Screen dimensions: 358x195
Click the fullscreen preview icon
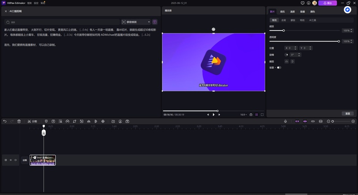[x=262, y=114]
